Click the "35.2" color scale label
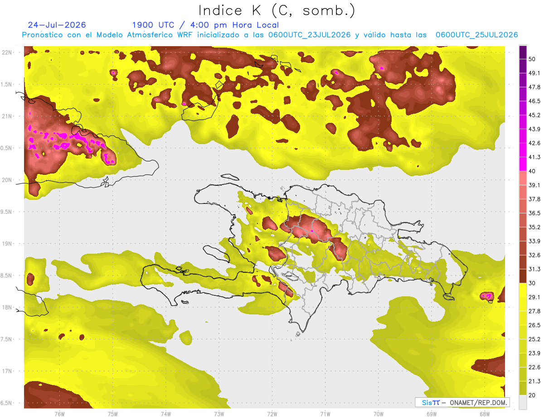The height and width of the screenshot is (420, 544). [x=534, y=227]
